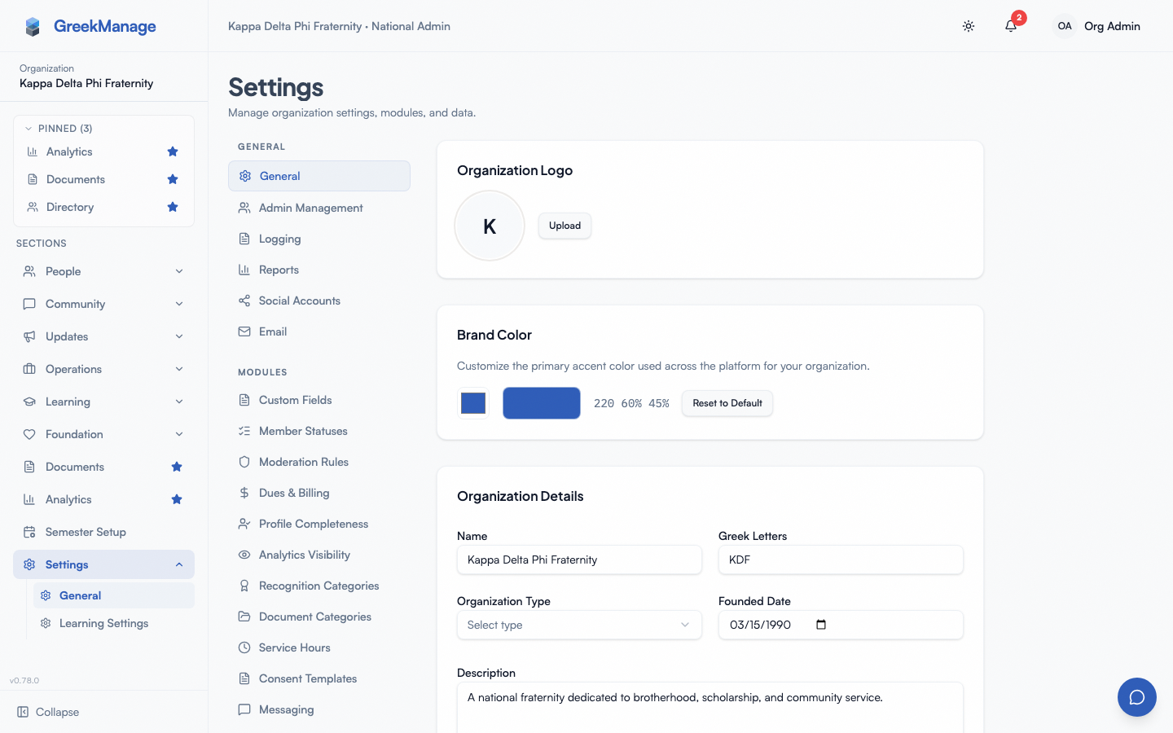
Task: Open the Logging settings page
Action: point(319,239)
